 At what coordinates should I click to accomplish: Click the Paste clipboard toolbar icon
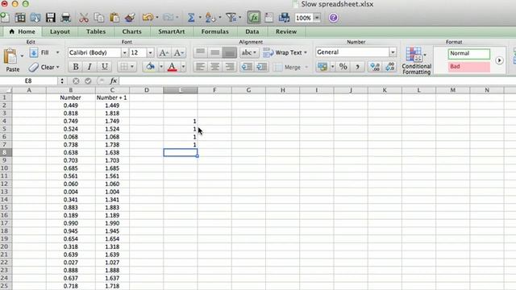pos(114,18)
